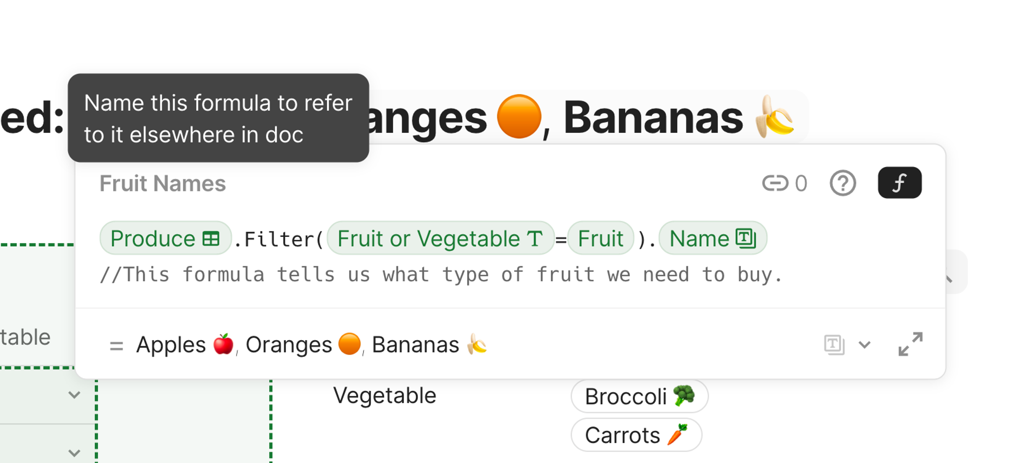Viewport: 1019px width, 463px height.
Task: Click the link references icon showing 0
Action: point(785,183)
